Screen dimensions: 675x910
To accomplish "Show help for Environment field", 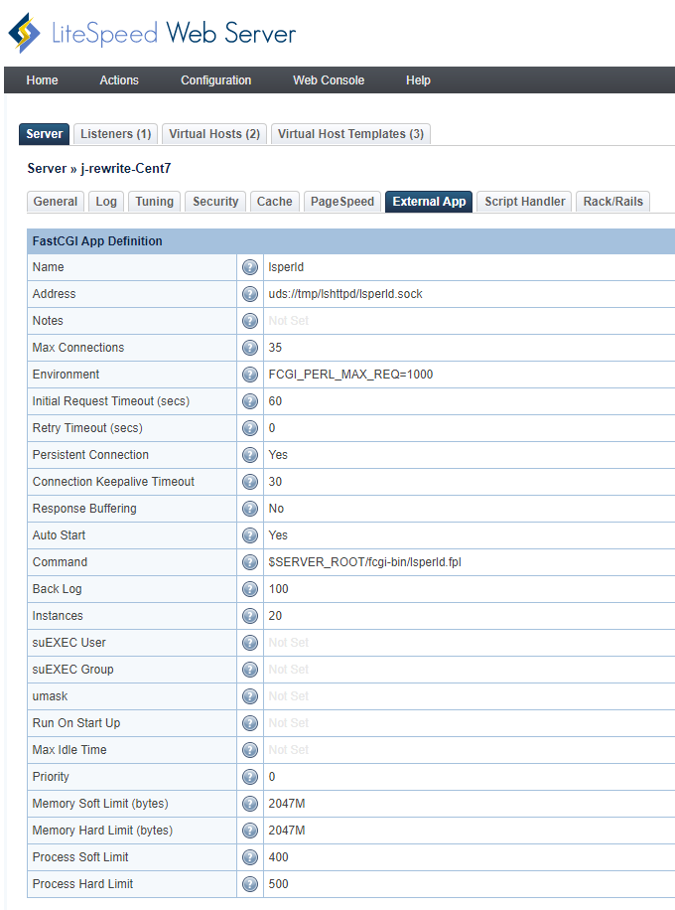I will point(250,375).
